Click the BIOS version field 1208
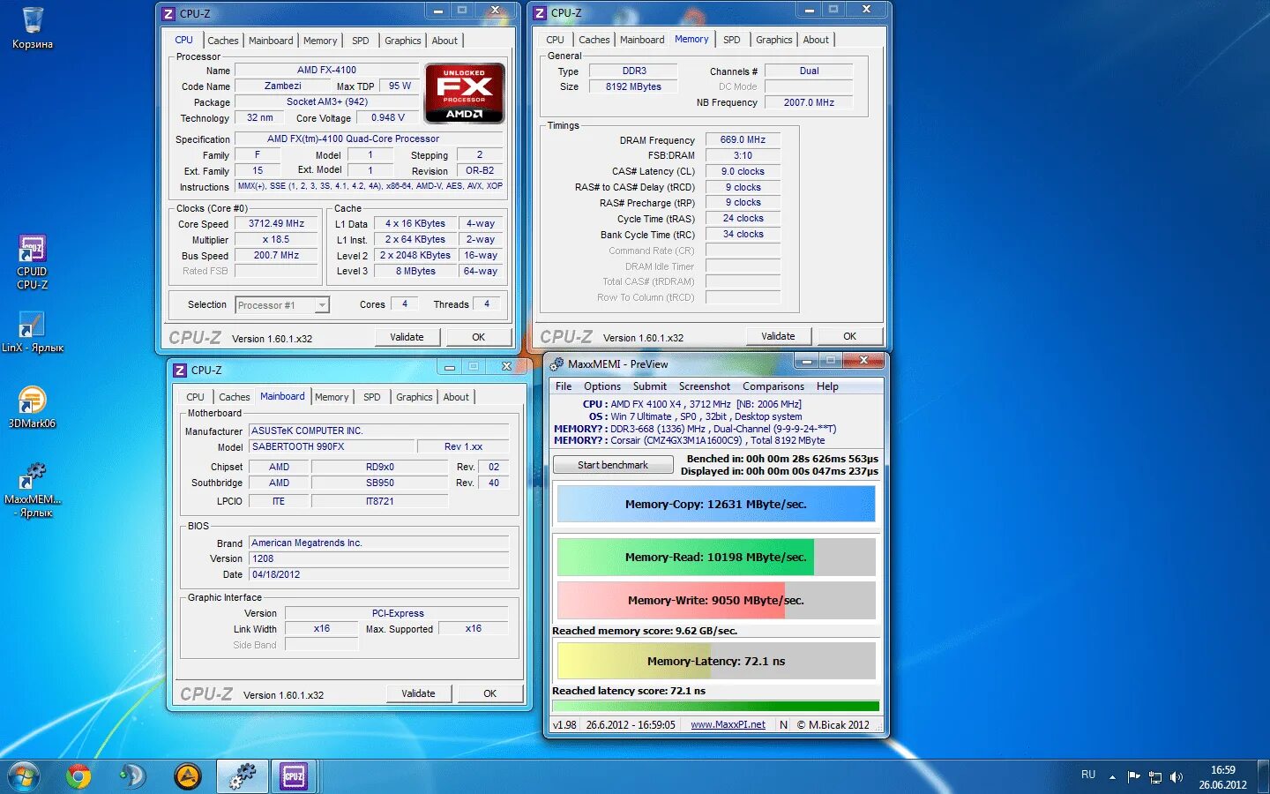1270x794 pixels. (379, 558)
